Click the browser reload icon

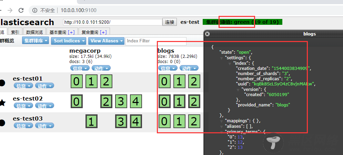[21, 10]
